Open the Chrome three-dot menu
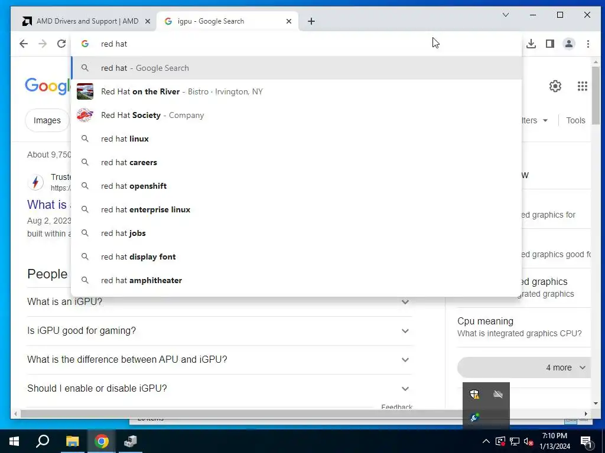605x453 pixels. 588,44
